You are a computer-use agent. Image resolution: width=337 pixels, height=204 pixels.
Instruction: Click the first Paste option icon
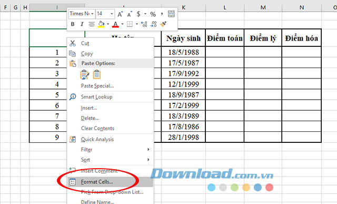pos(85,74)
